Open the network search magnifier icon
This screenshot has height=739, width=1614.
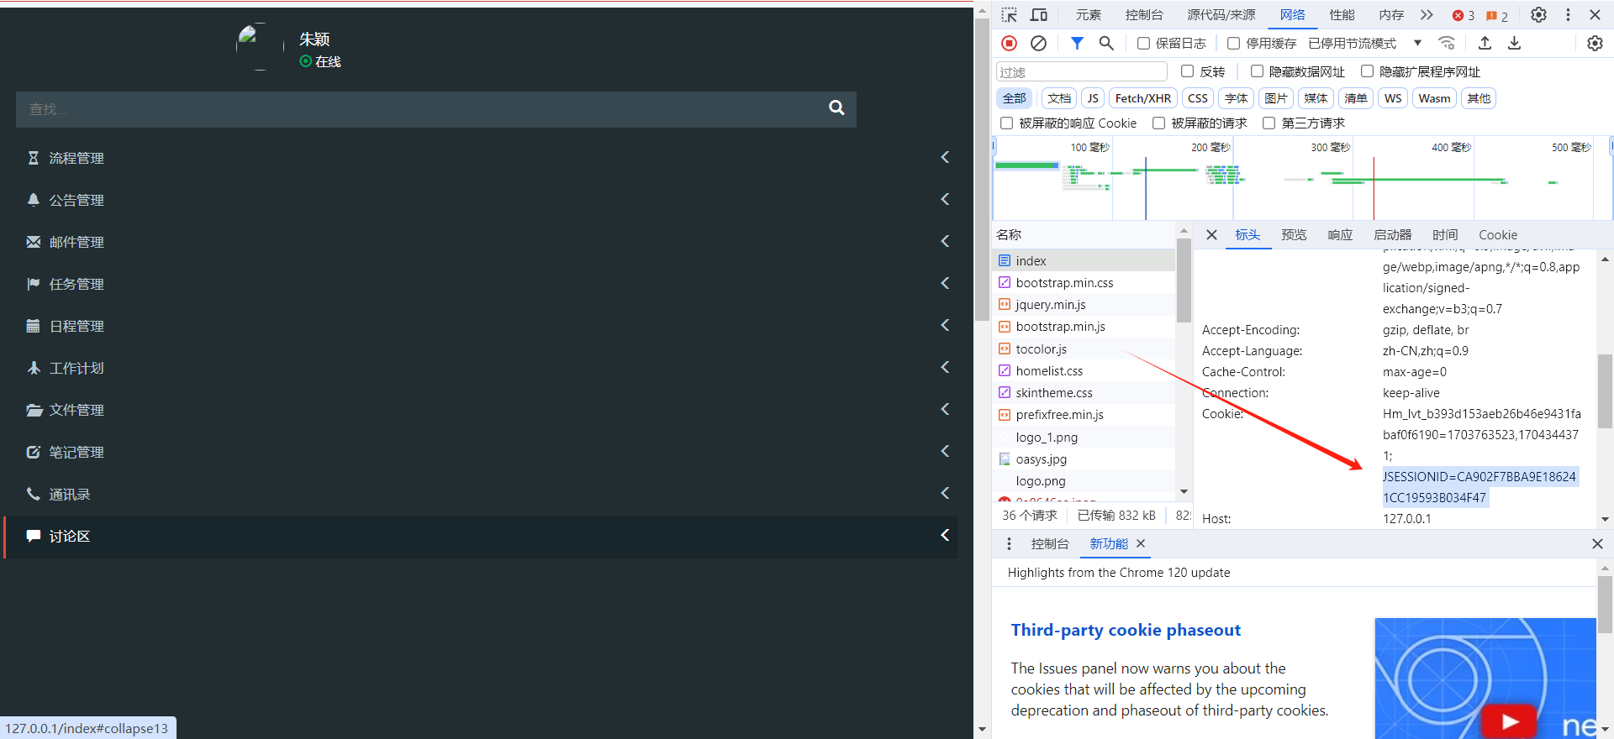click(1106, 43)
